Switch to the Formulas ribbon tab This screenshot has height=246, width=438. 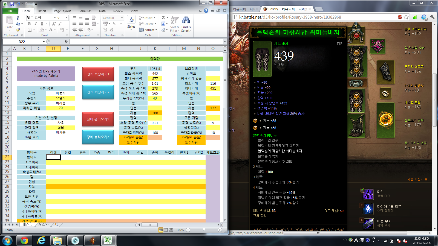85,11
